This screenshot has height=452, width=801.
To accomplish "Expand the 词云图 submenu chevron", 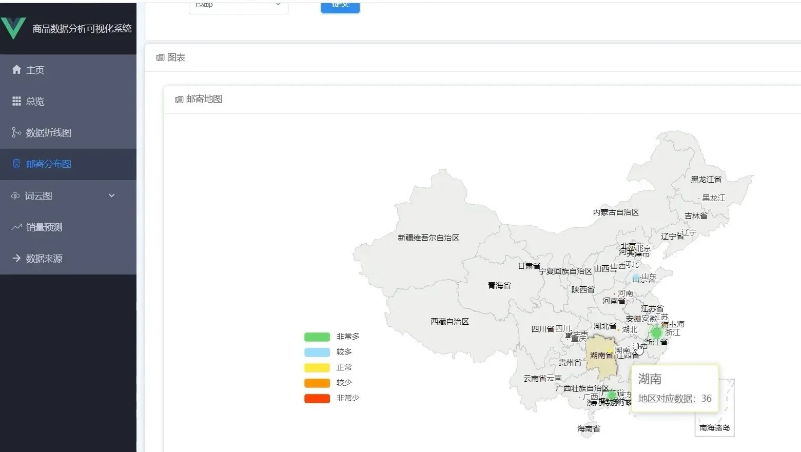I will coord(111,195).
